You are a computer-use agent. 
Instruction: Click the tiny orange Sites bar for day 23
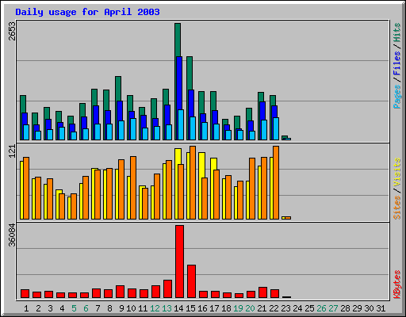click(288, 218)
